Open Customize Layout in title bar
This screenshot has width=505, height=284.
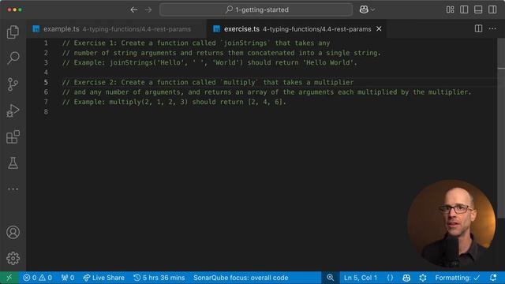pos(451,9)
